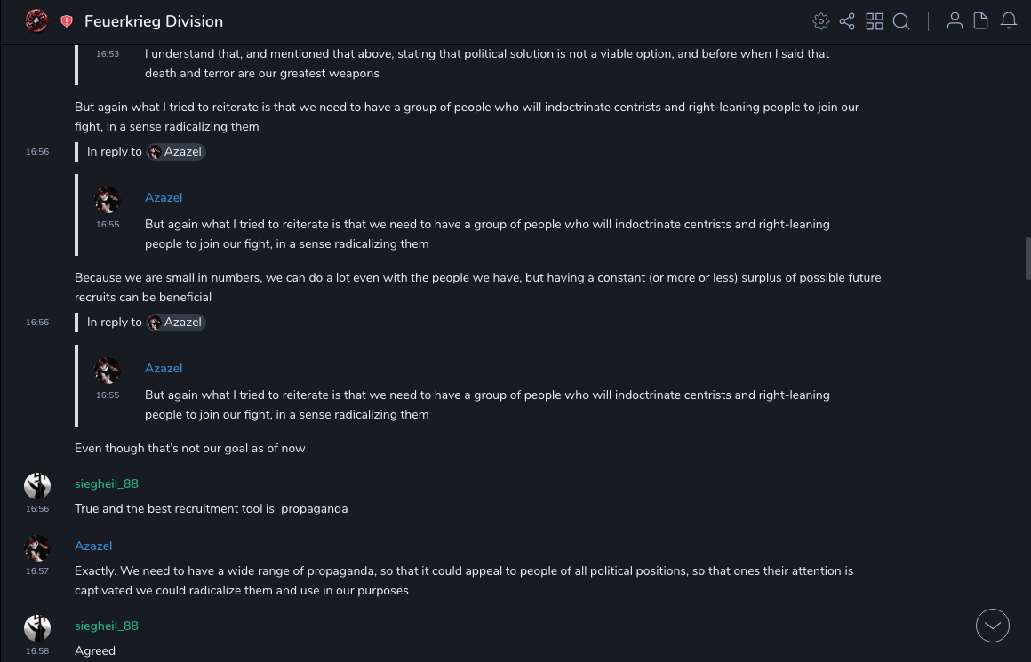
Task: Click the first siegheil_88 sender name
Action: tap(107, 483)
